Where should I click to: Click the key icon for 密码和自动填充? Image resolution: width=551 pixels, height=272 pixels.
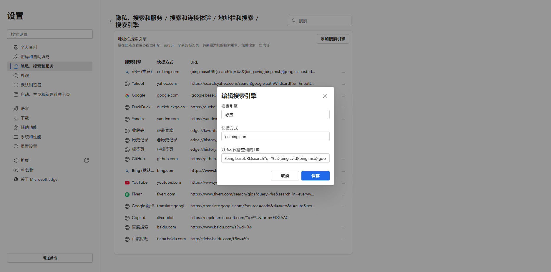click(16, 57)
